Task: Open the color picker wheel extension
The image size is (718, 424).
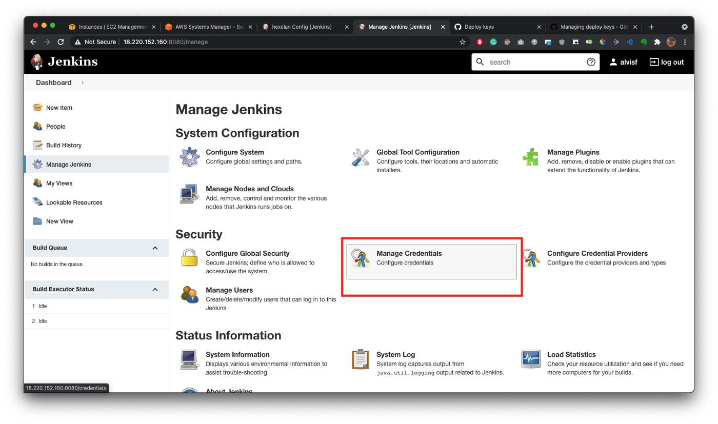Action: 603,42
